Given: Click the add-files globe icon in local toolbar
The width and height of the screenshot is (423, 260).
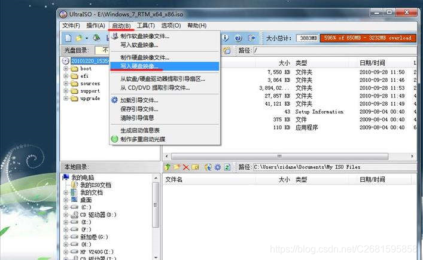Looking at the screenshot, I should [x=208, y=167].
